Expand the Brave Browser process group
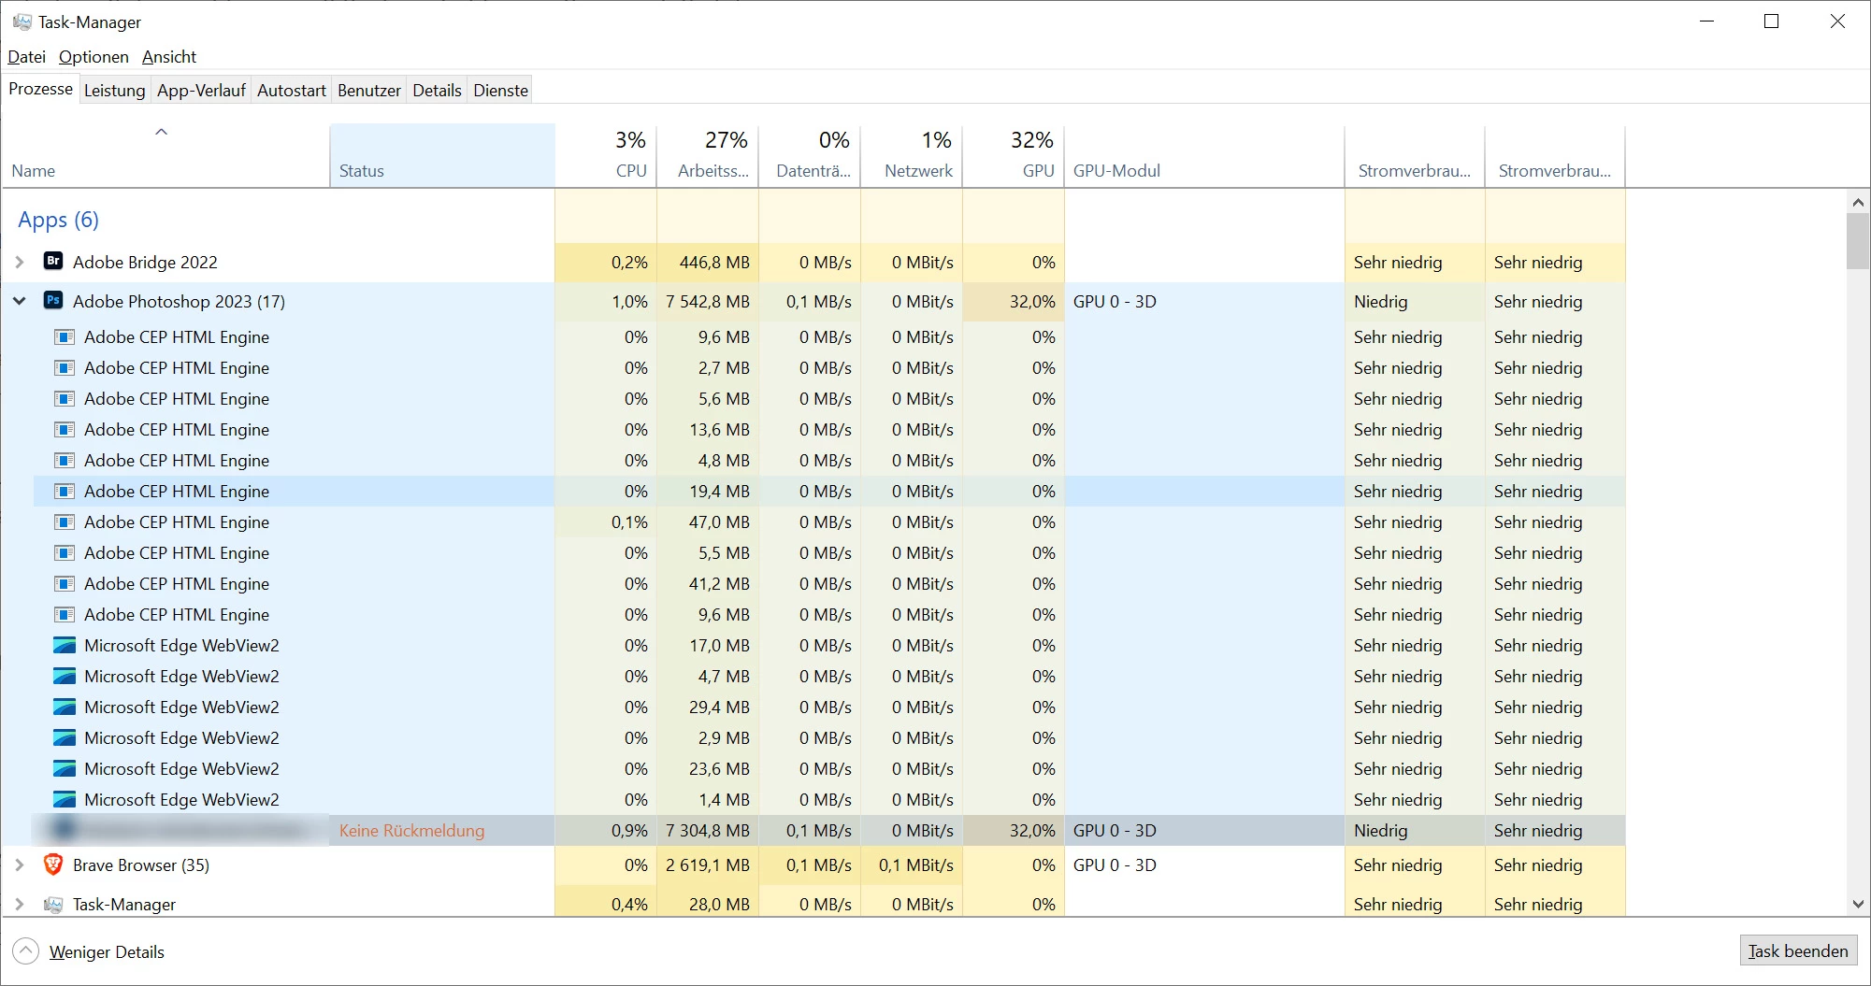Screen dimensions: 1871x986 click(20, 865)
